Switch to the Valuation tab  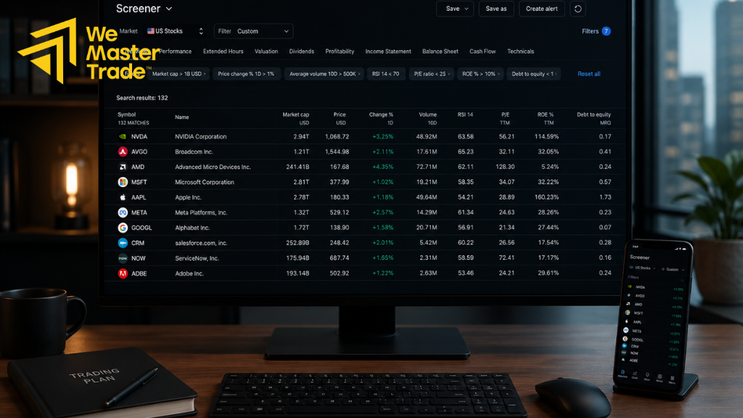(266, 52)
